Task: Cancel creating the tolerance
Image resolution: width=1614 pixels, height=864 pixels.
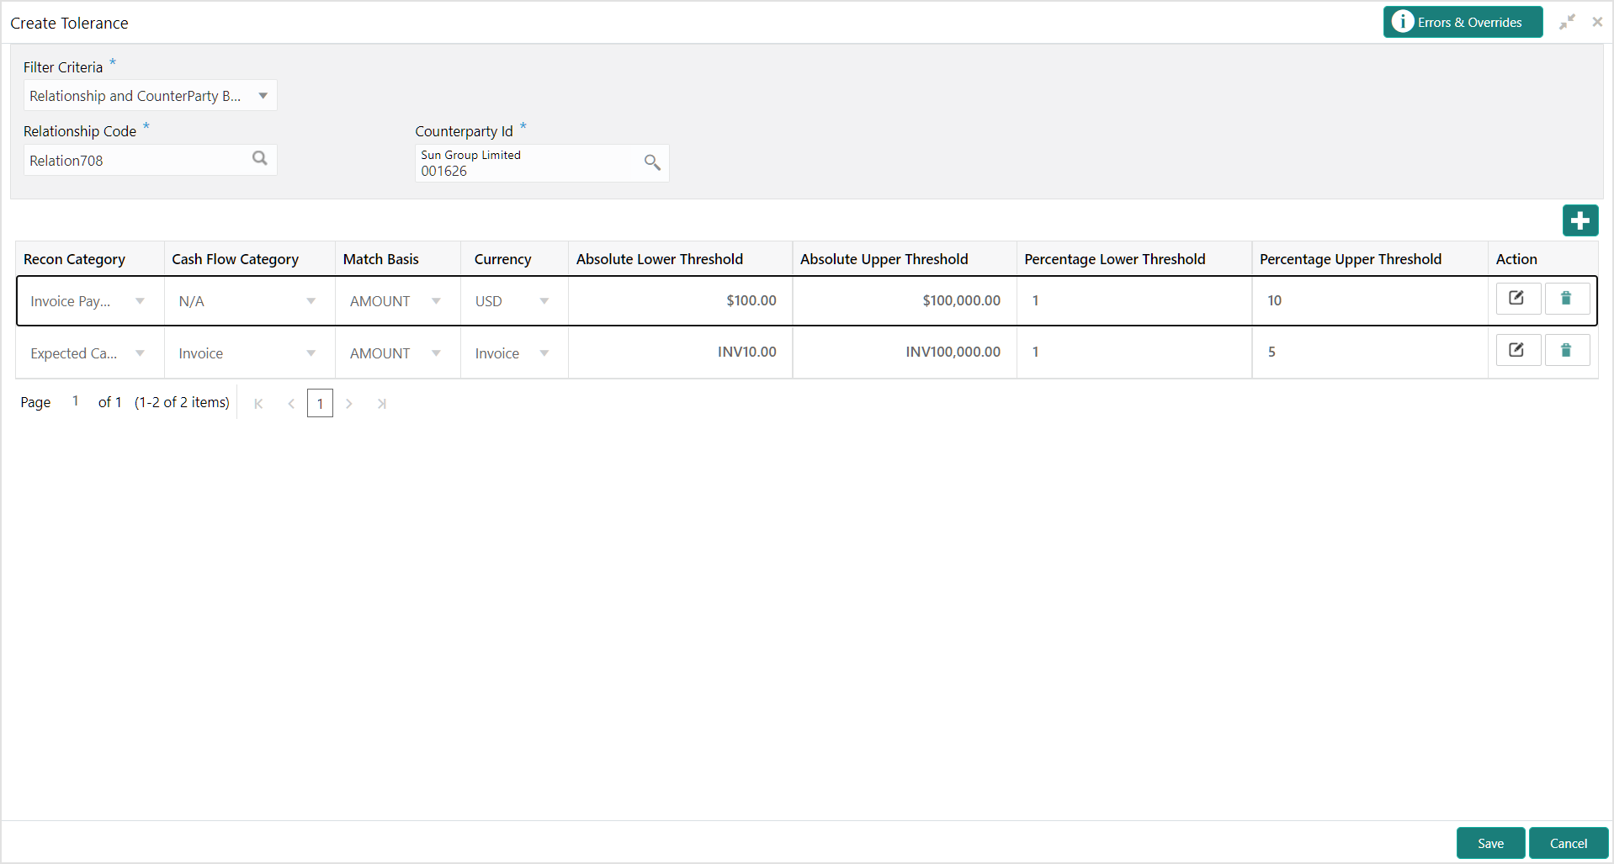Action: [x=1569, y=843]
